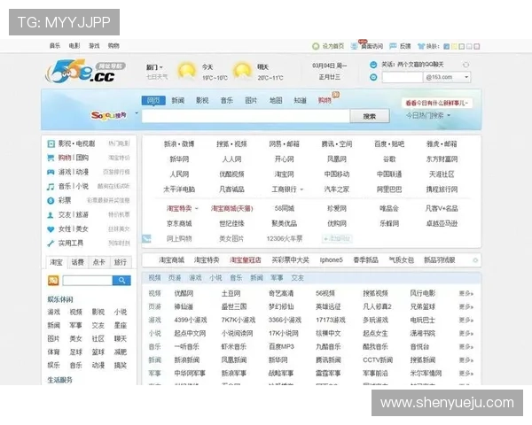
Task: Click the 556e.cc site logo
Action: point(85,71)
